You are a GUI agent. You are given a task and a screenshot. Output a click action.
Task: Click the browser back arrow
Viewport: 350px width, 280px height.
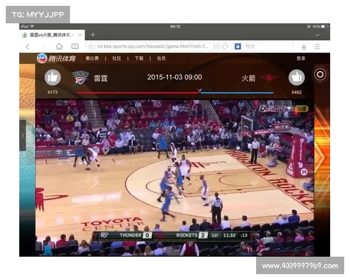coord(27,46)
